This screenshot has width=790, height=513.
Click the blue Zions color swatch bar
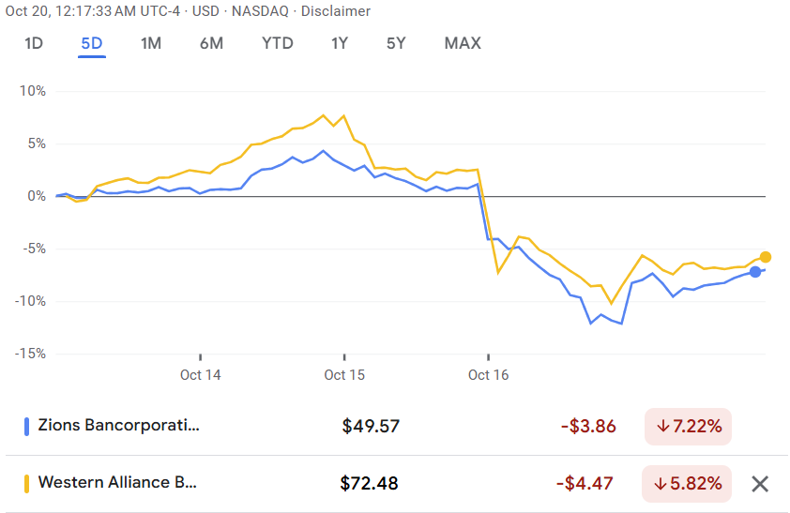tap(26, 426)
